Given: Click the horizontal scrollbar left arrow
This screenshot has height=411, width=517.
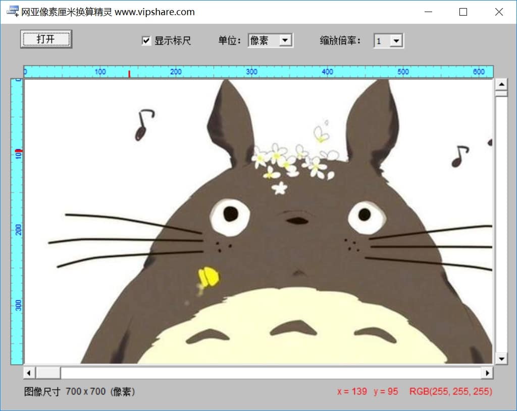Looking at the screenshot, I should coord(29,373).
